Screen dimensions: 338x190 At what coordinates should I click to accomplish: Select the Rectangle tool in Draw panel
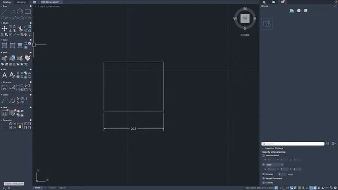pyautogui.click(x=27, y=12)
